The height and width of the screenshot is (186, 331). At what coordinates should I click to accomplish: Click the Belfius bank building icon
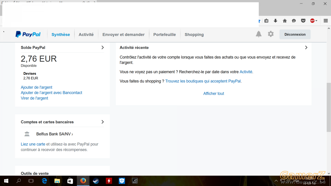click(27, 134)
